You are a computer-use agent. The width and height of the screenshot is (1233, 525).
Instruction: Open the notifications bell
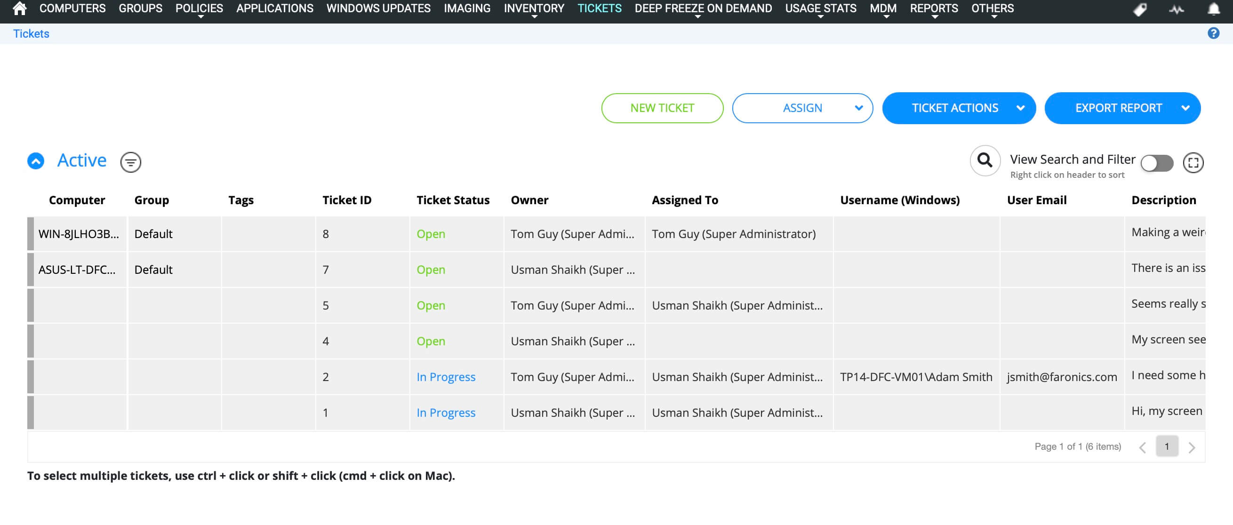pyautogui.click(x=1215, y=8)
